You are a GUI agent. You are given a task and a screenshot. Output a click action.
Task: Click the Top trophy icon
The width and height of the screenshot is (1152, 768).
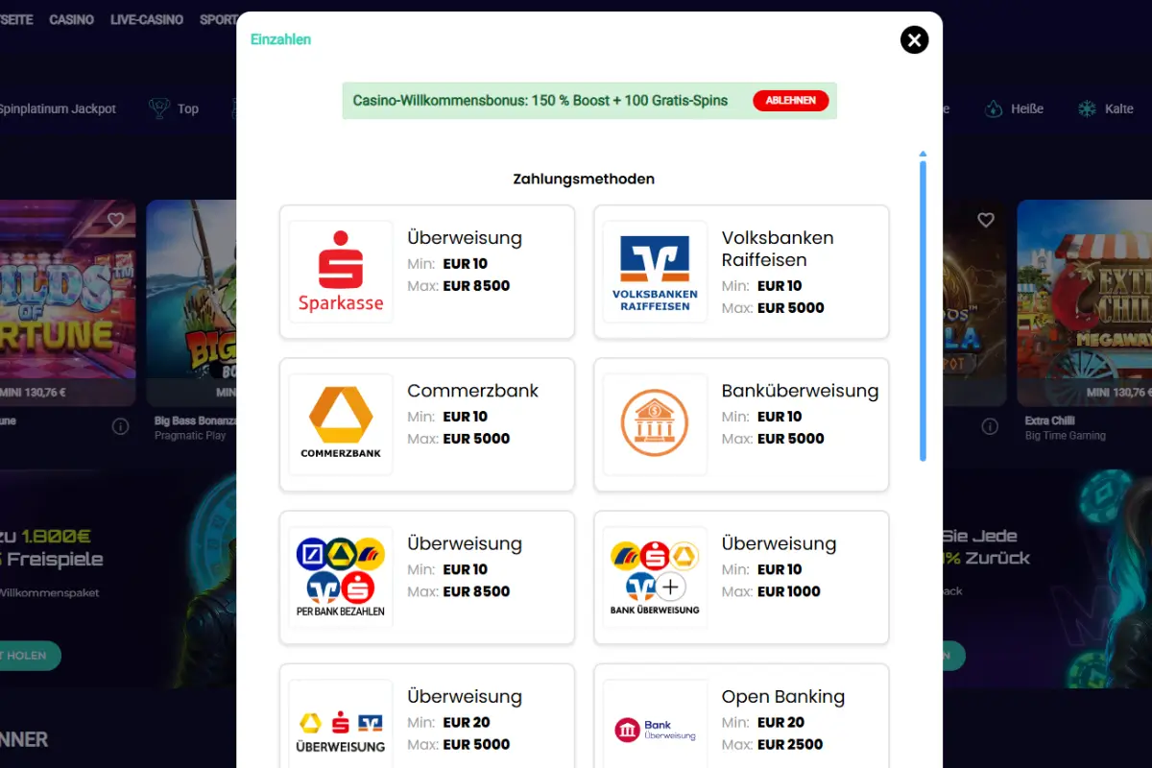tap(158, 108)
